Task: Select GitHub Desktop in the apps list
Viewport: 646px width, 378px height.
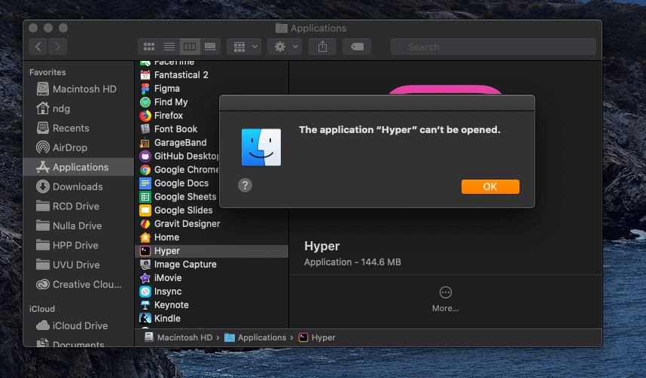Action: point(178,156)
